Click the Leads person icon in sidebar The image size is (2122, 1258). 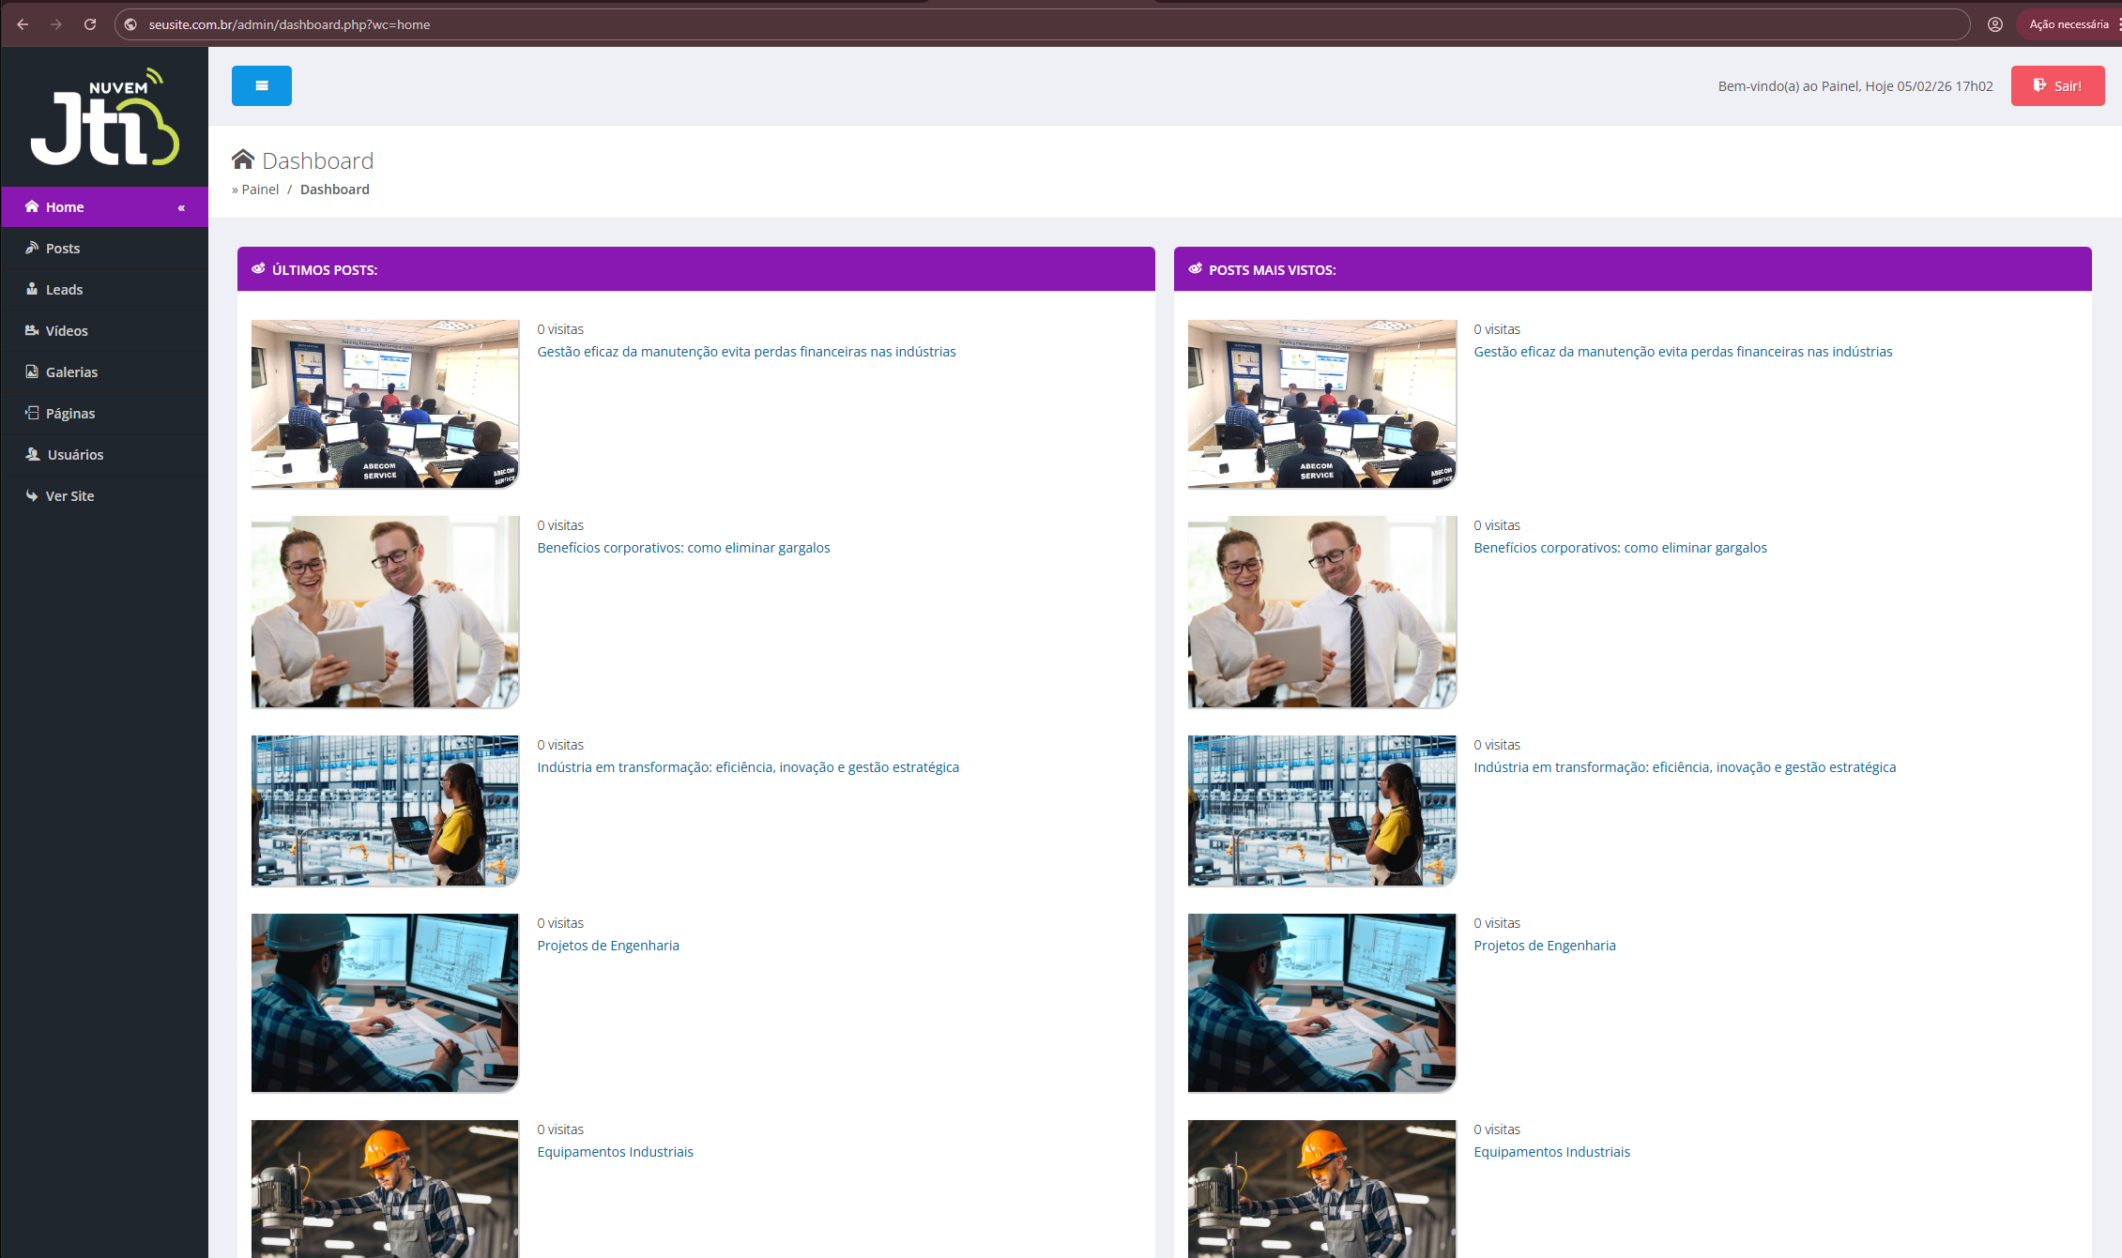(x=32, y=289)
